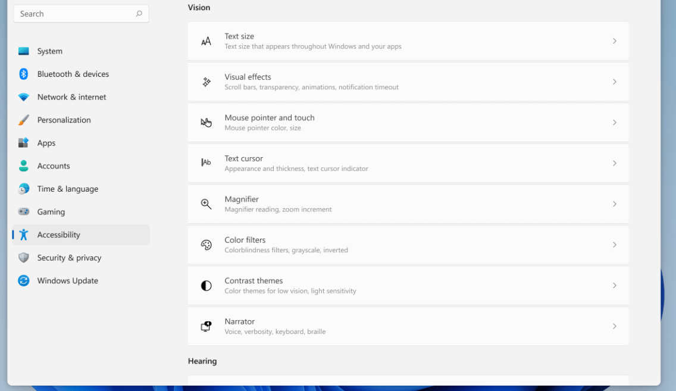Click the Magnifier zoom icon
Viewport: 676px width, 391px height.
point(206,204)
